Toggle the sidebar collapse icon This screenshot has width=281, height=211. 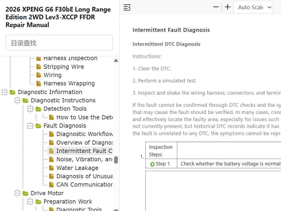click(127, 7)
